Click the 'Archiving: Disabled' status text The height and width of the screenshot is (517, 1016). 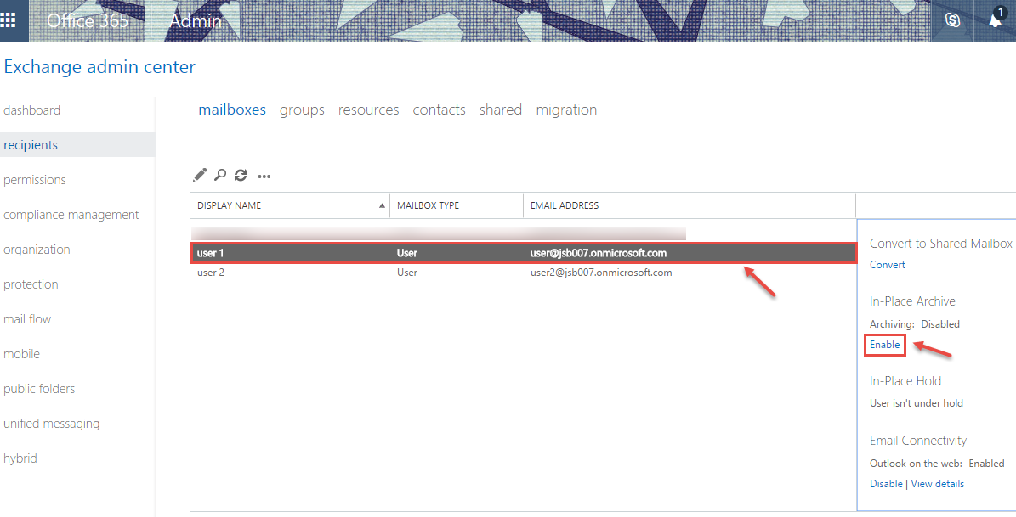coord(914,324)
